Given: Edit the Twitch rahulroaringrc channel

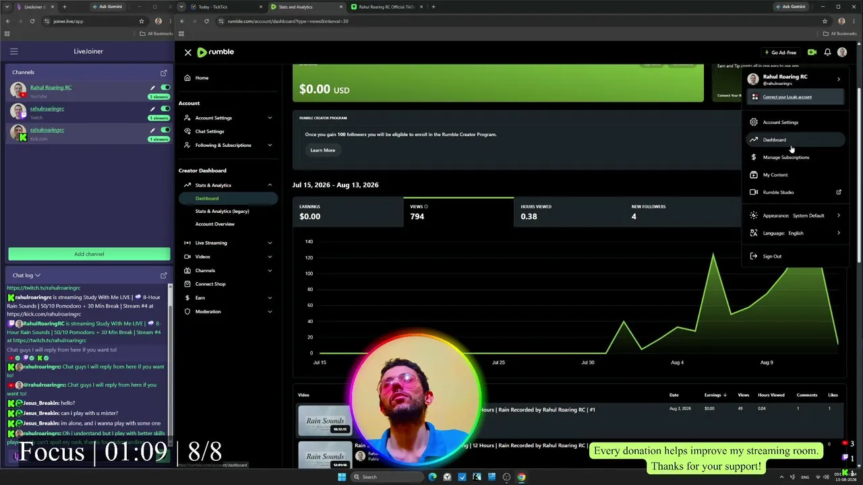Looking at the screenshot, I should point(152,109).
